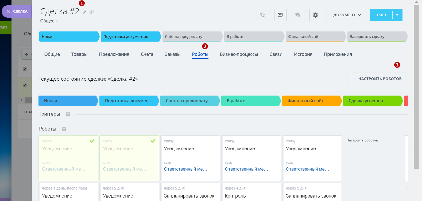This screenshot has height=201, width=422.
Task: Click the copy link icon near title
Action: pyautogui.click(x=91, y=12)
